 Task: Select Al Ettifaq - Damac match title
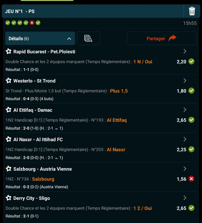33,110
